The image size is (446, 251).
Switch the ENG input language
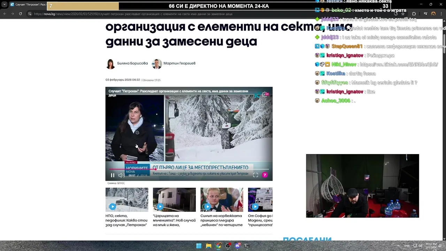click(x=407, y=246)
